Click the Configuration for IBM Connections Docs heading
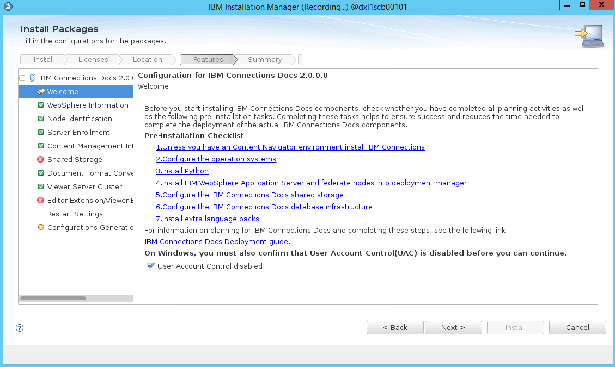 point(233,75)
